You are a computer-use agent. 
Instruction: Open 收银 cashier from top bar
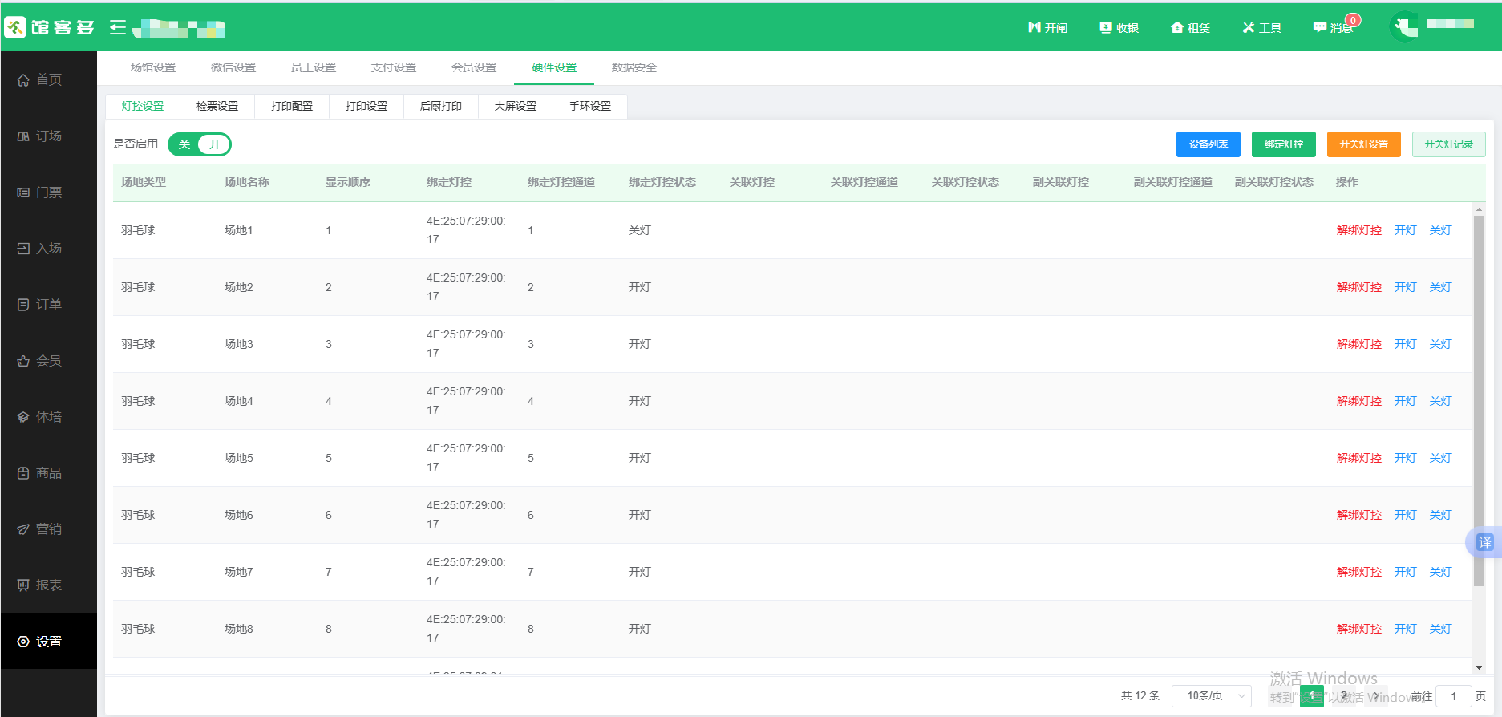point(1119,28)
